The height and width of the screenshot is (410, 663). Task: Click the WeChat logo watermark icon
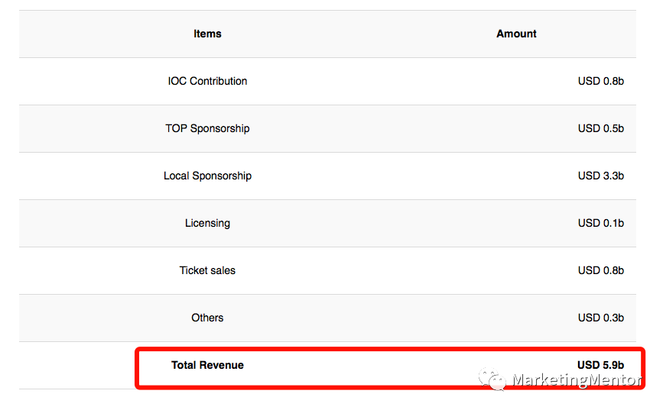point(492,379)
